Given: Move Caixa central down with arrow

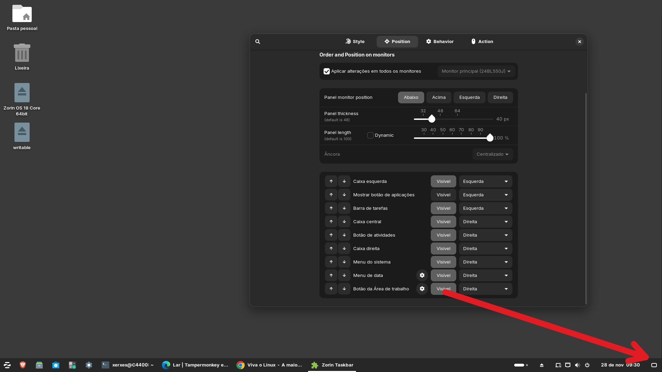Looking at the screenshot, I should (344, 222).
